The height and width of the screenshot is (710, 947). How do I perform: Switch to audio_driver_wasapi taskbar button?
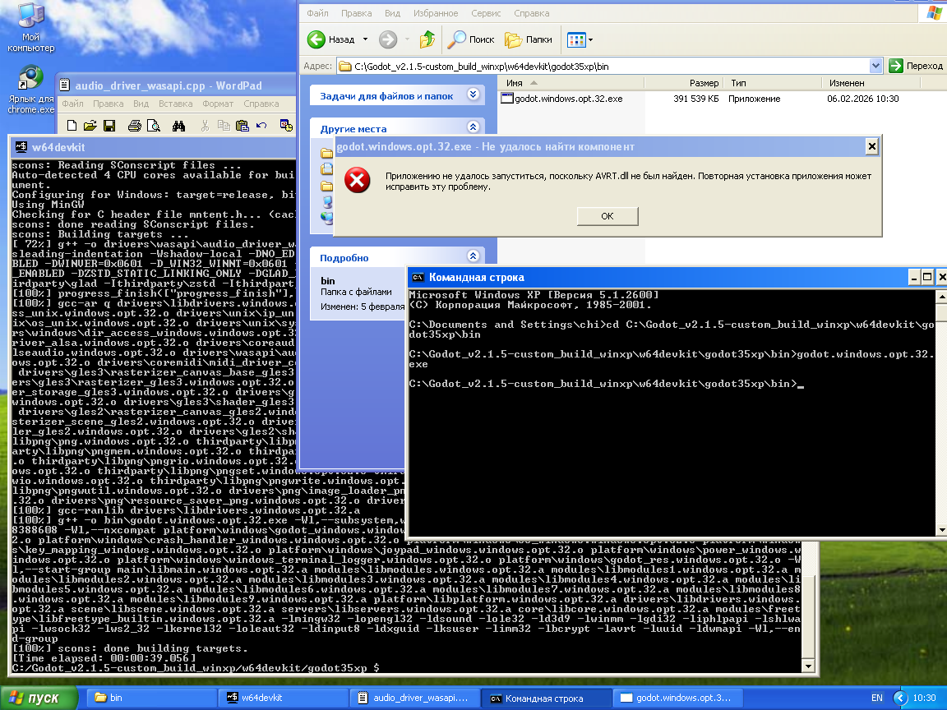[415, 698]
